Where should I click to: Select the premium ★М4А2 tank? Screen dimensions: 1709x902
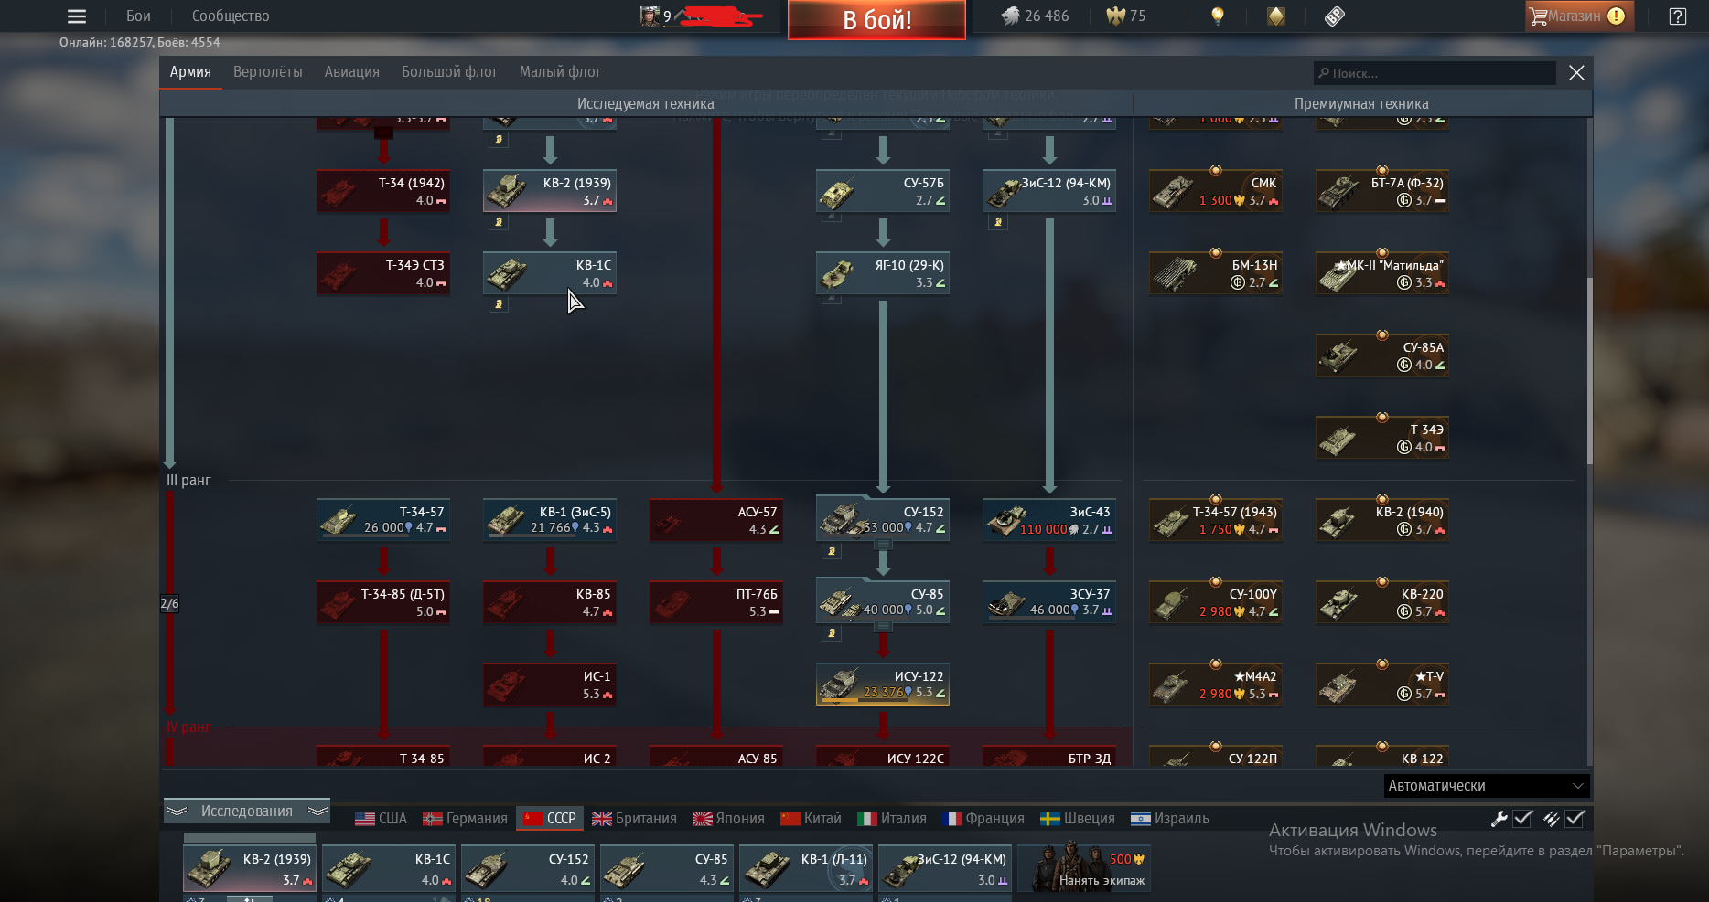[x=1216, y=684]
